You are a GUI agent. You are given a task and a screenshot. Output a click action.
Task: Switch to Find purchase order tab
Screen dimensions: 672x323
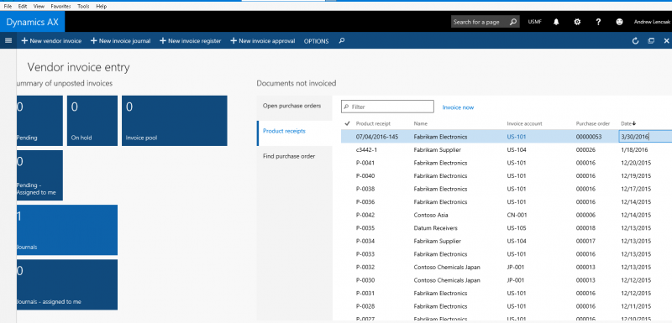point(295,156)
